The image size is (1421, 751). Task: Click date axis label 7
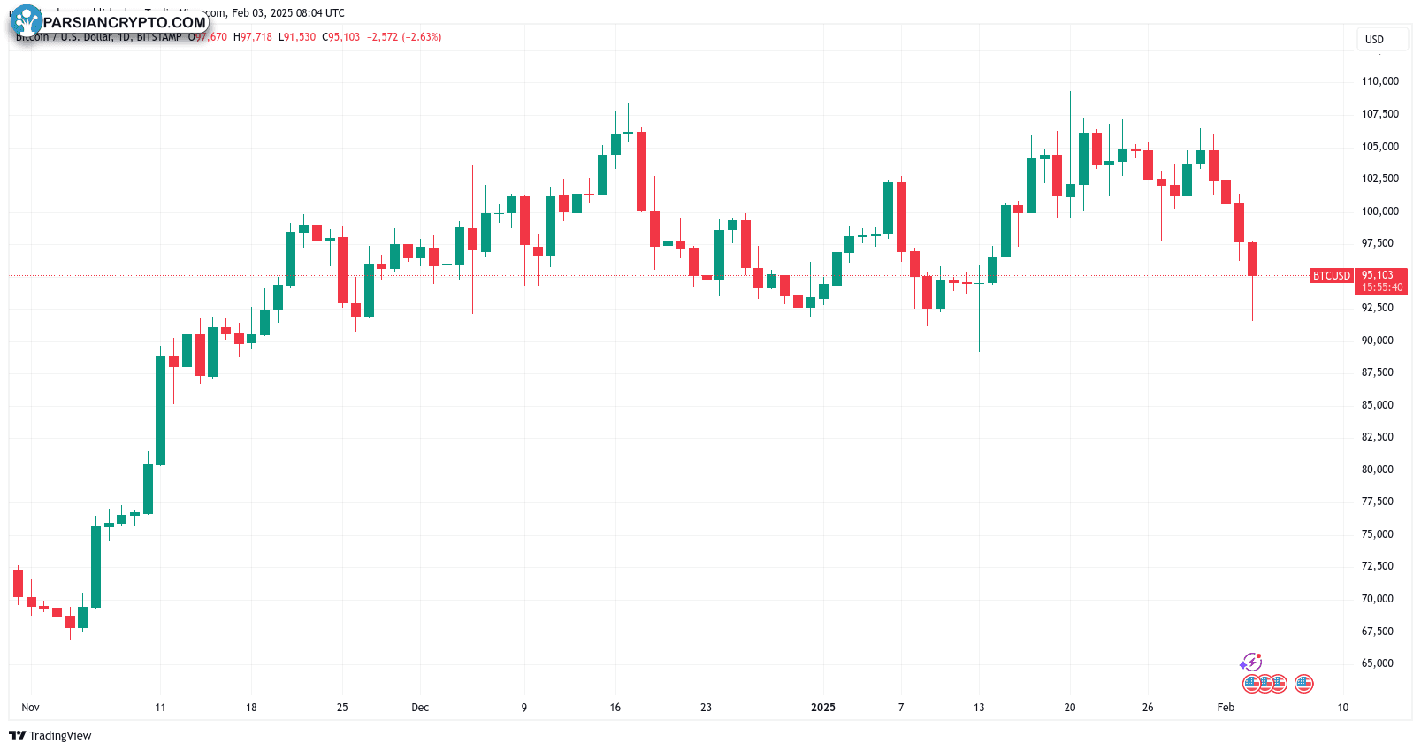pos(901,708)
